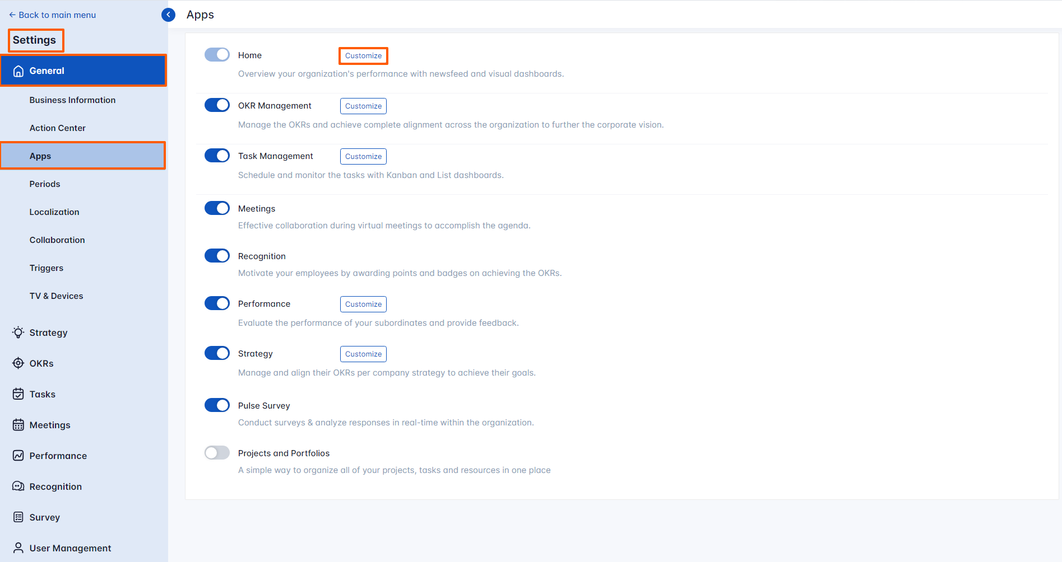Click the Tasks icon in the sidebar
1062x562 pixels.
click(x=18, y=394)
